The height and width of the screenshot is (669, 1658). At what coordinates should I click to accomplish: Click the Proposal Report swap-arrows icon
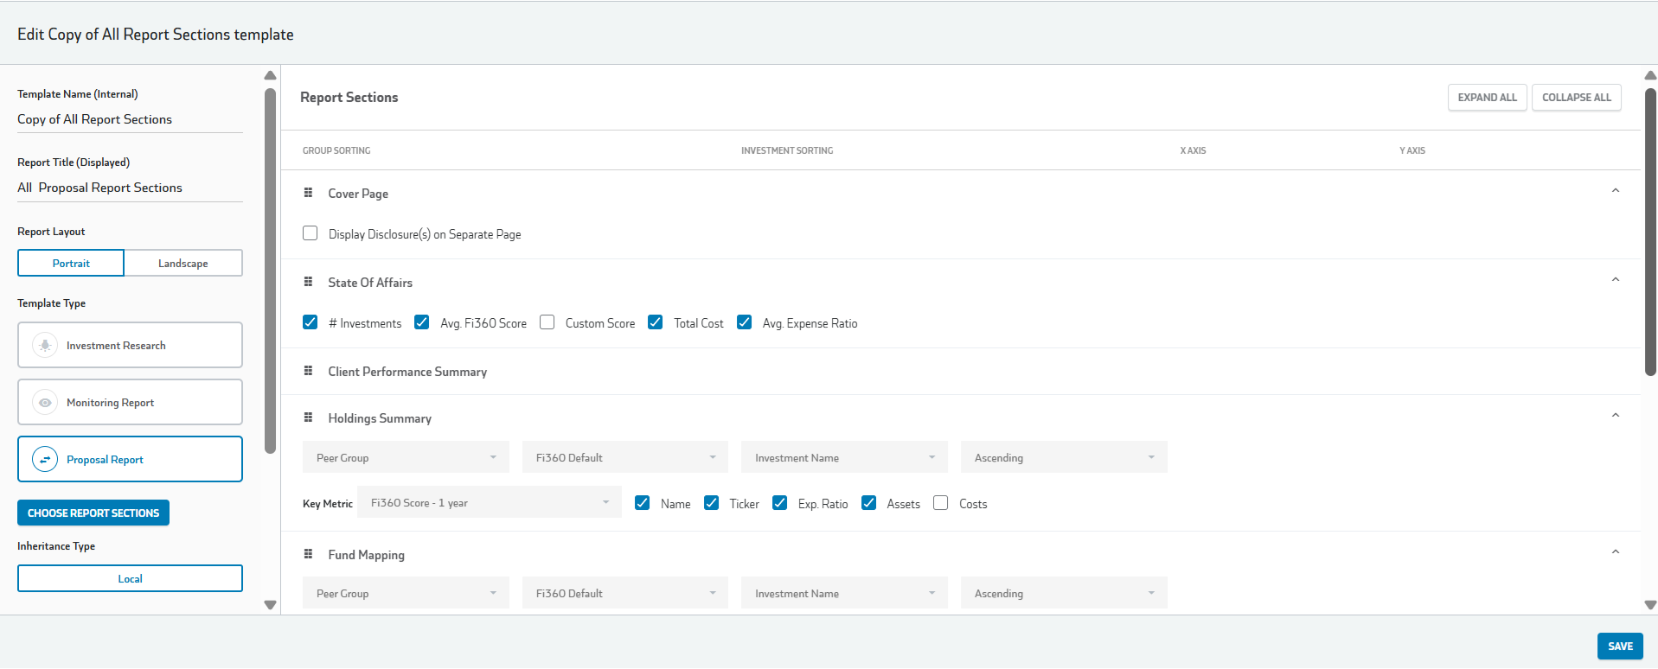tap(45, 459)
